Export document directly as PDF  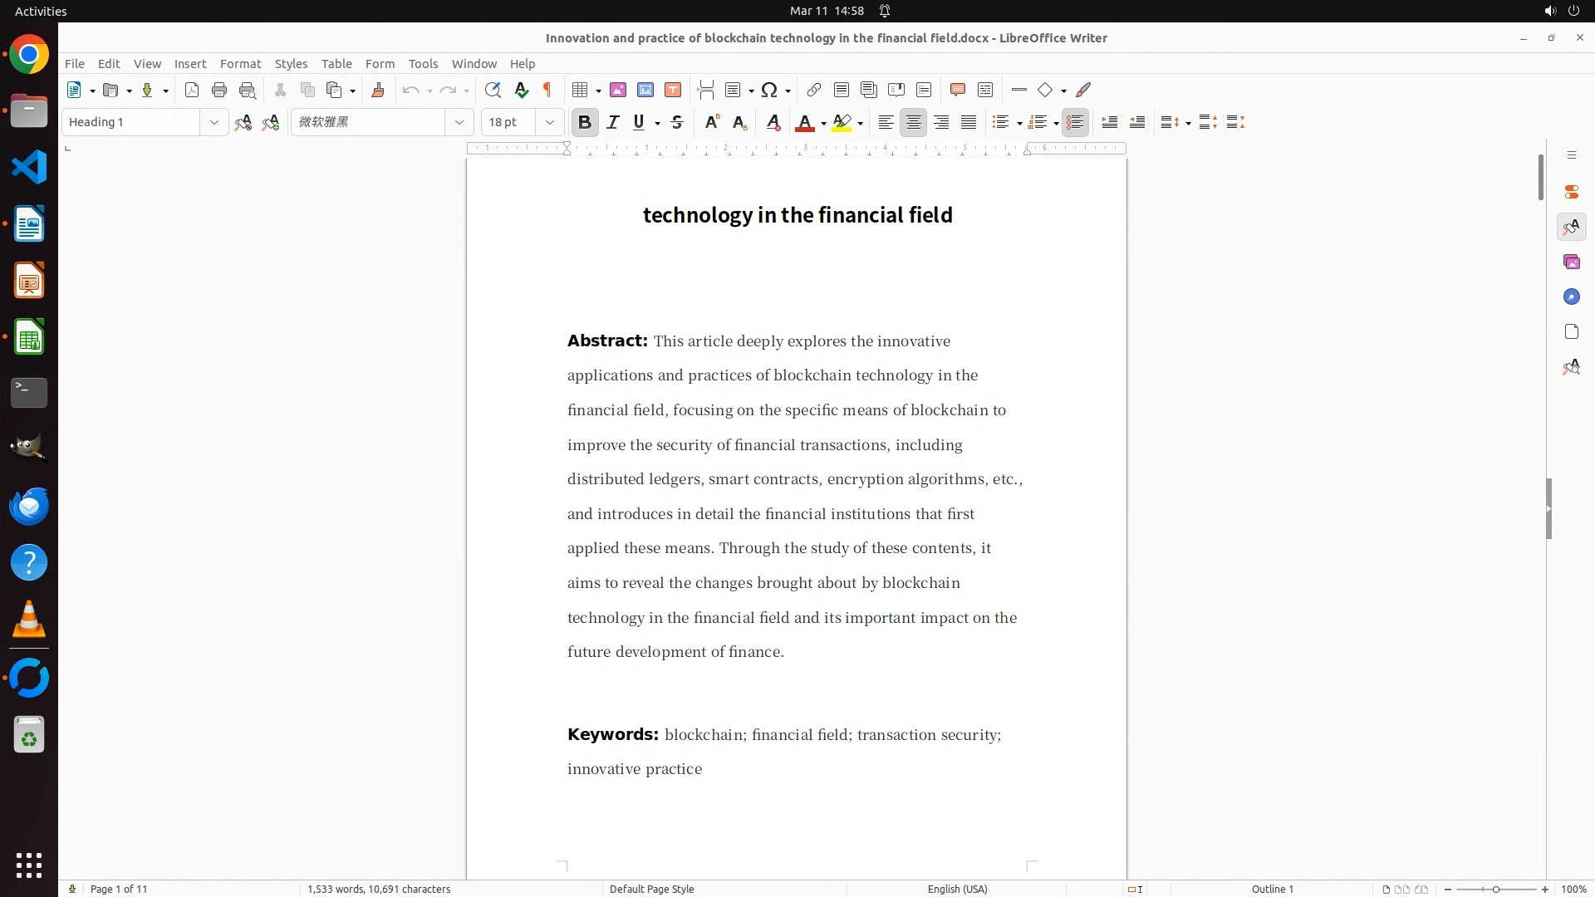[192, 90]
